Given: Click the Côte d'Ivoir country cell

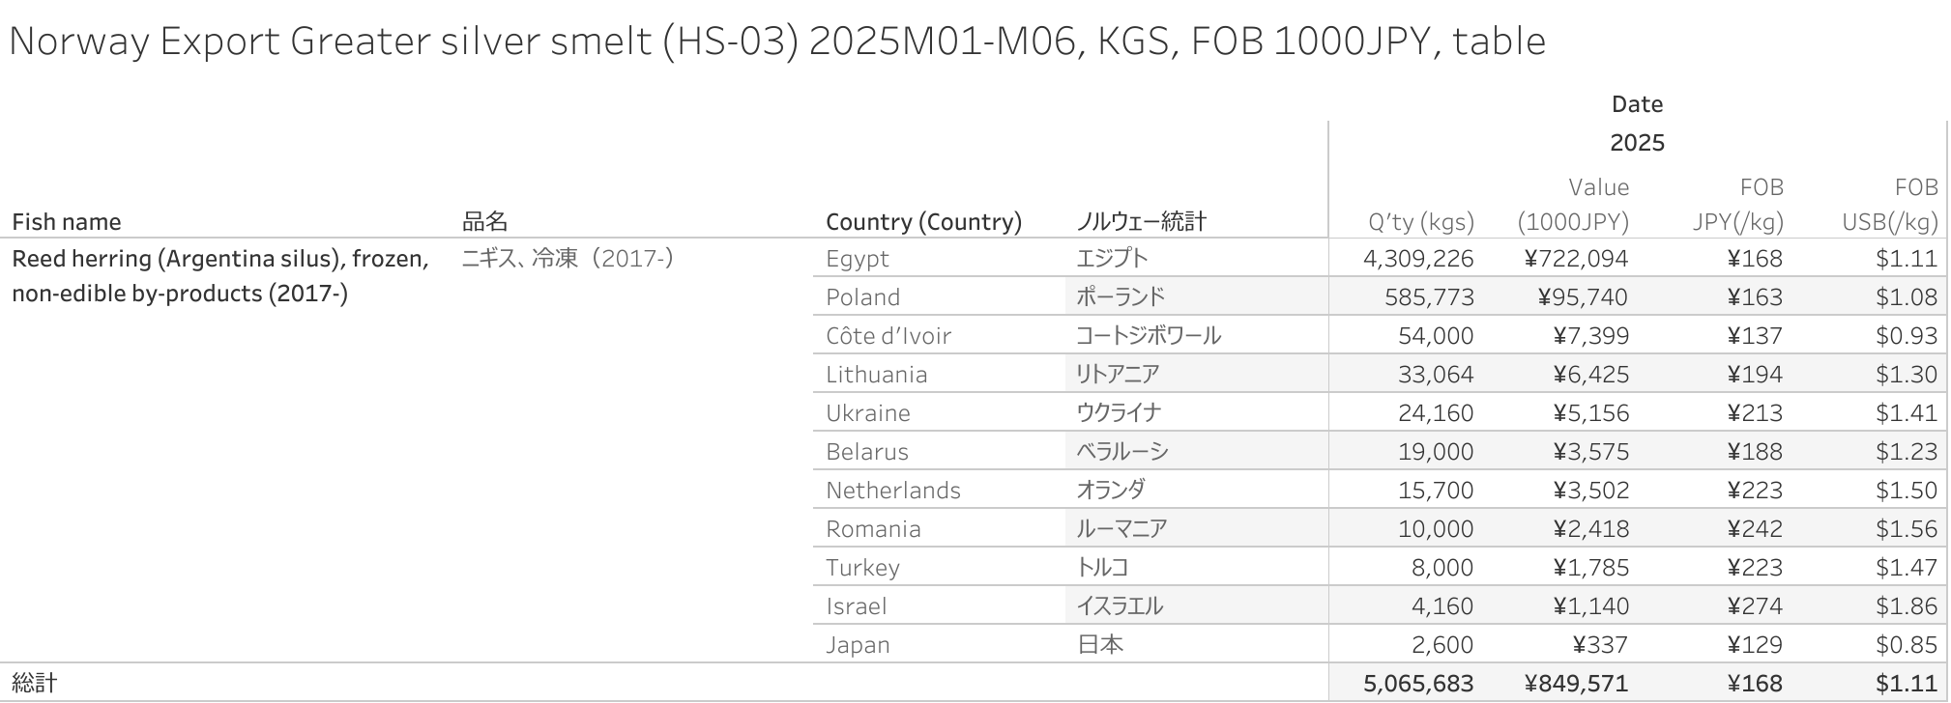Looking at the screenshot, I should 888,336.
